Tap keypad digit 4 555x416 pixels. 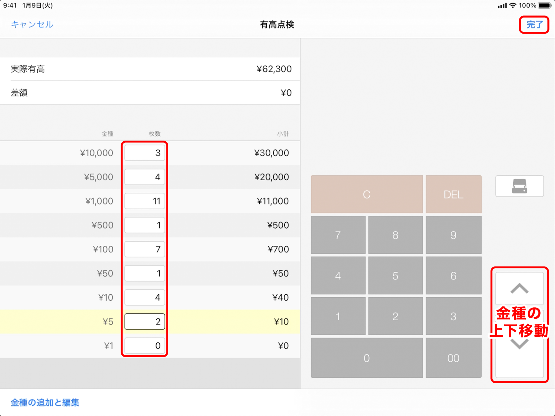point(338,275)
